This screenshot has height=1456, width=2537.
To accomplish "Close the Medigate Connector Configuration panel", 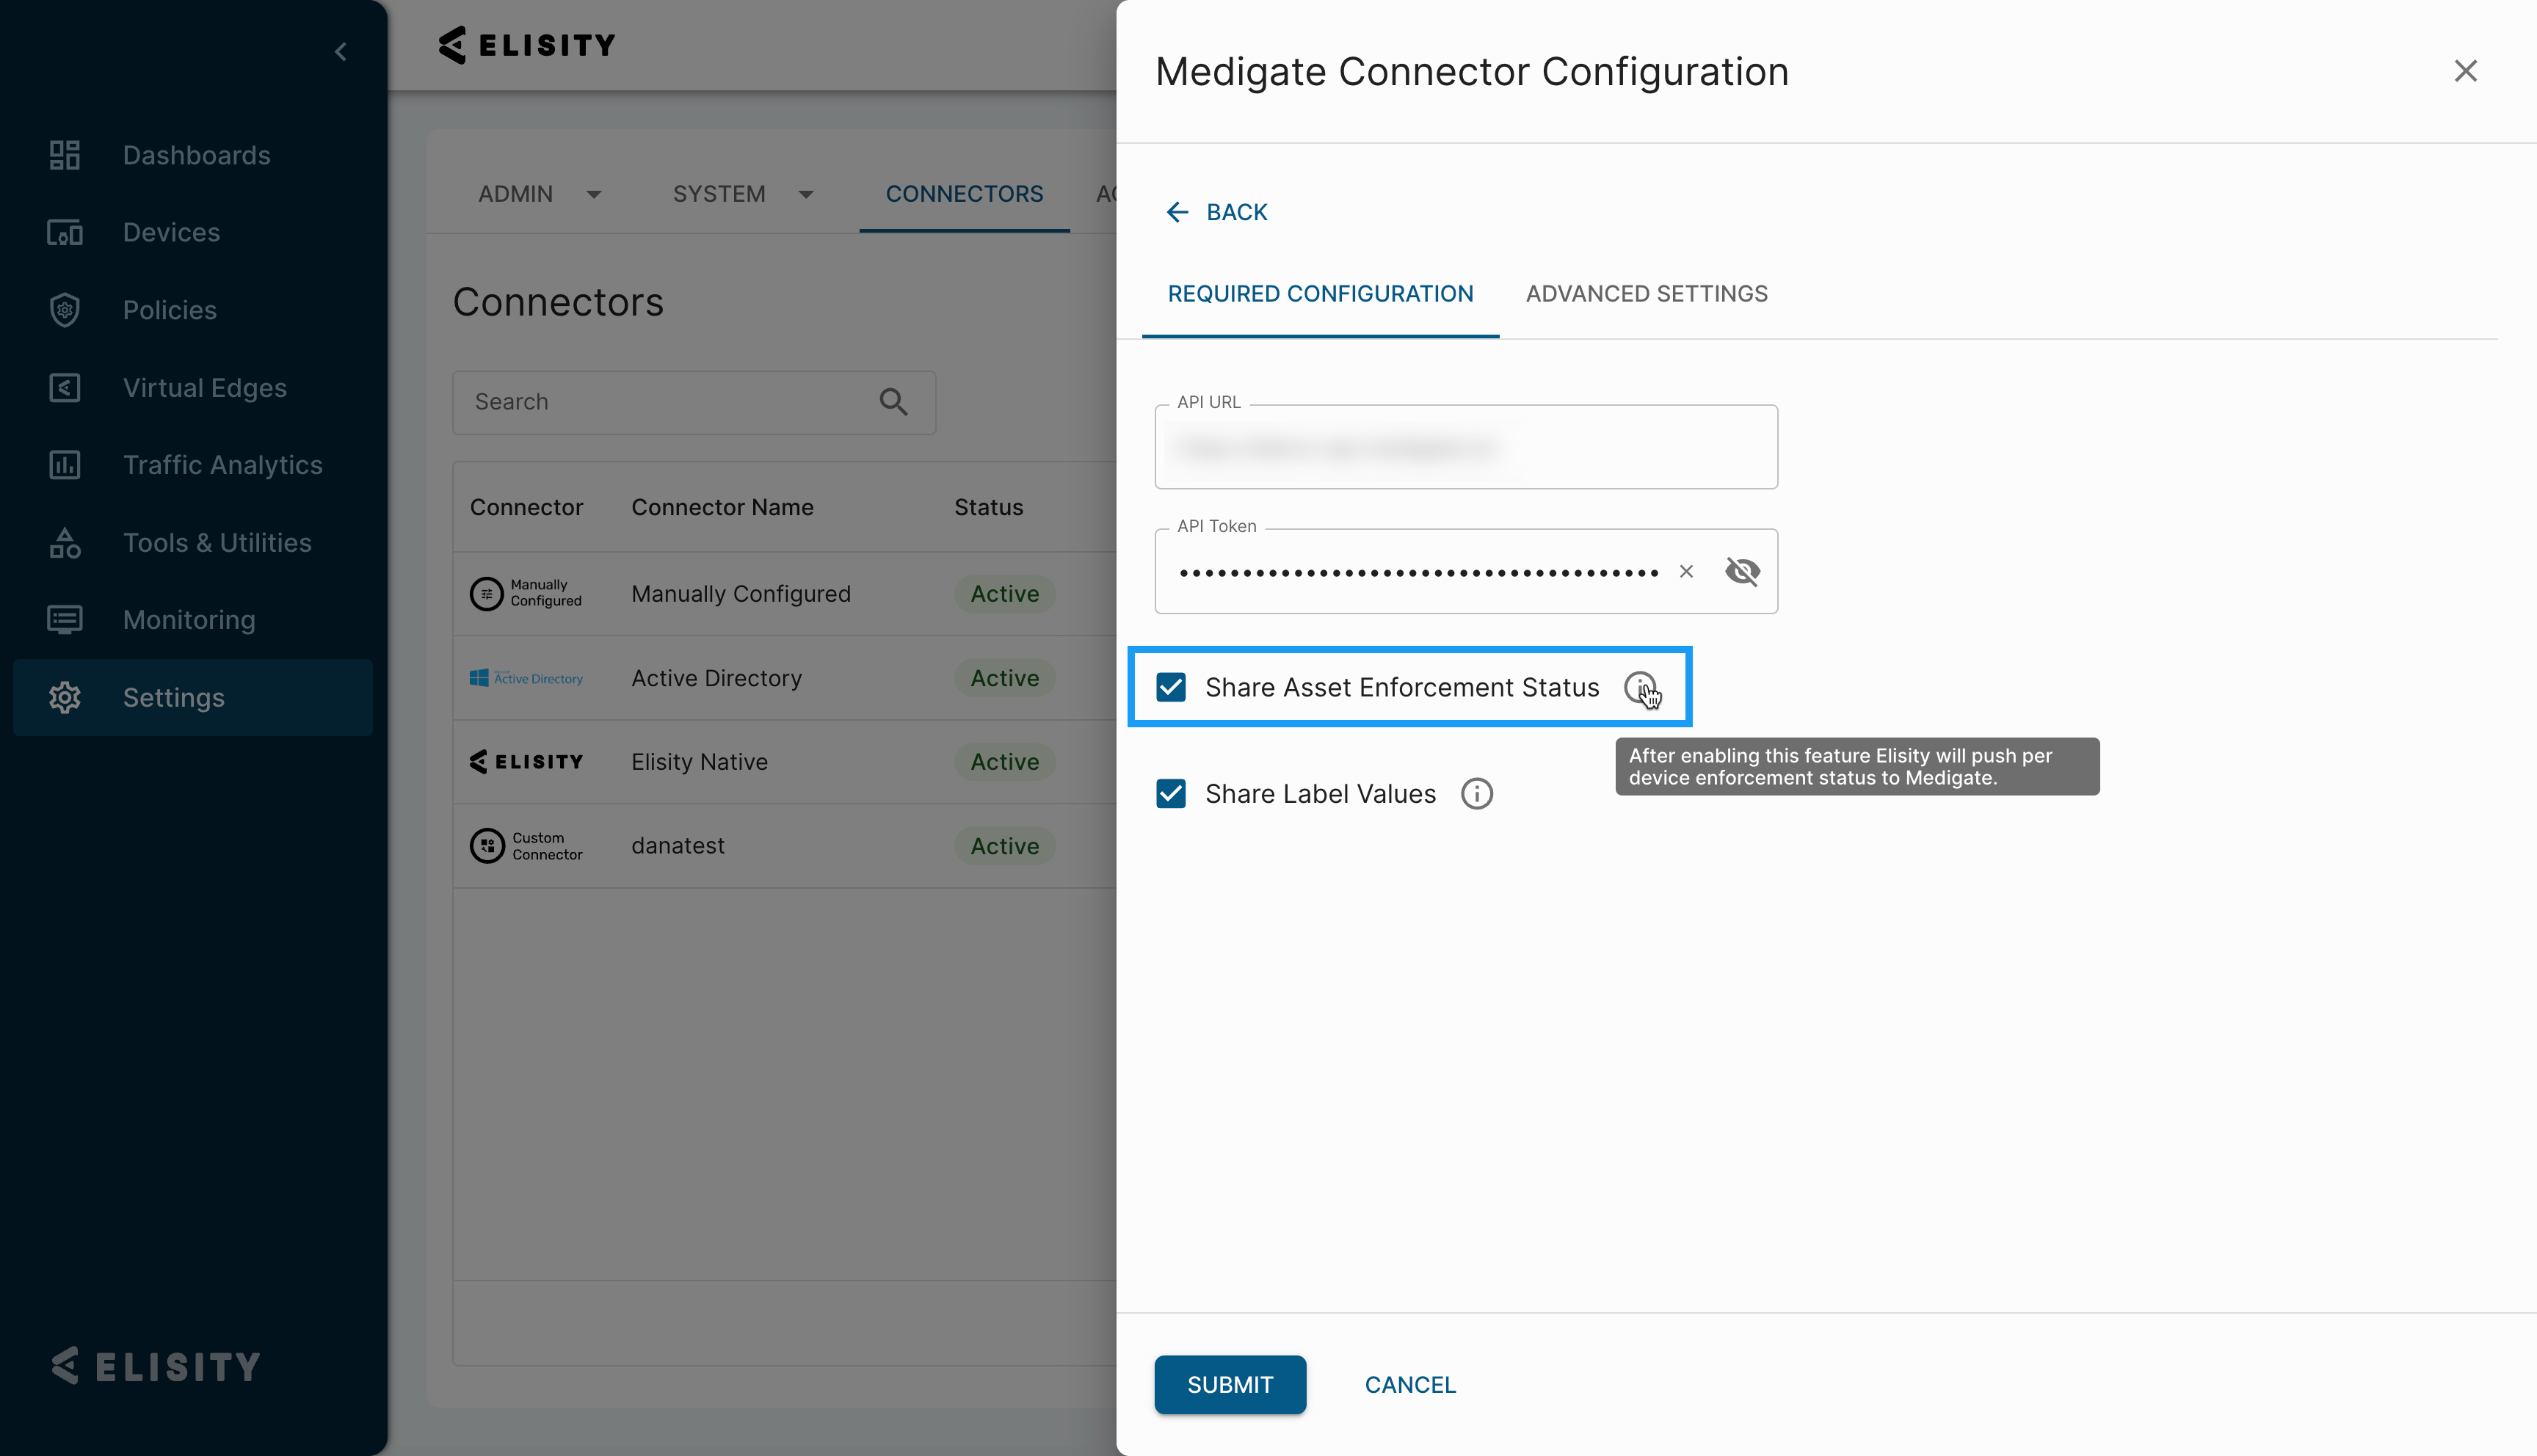I will pyautogui.click(x=2465, y=71).
